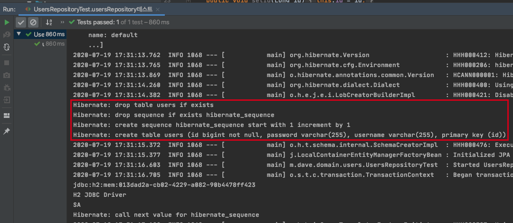The width and height of the screenshot is (513, 223).
Task: Click the 'create table users' SQL line
Action: pyautogui.click(x=290, y=135)
